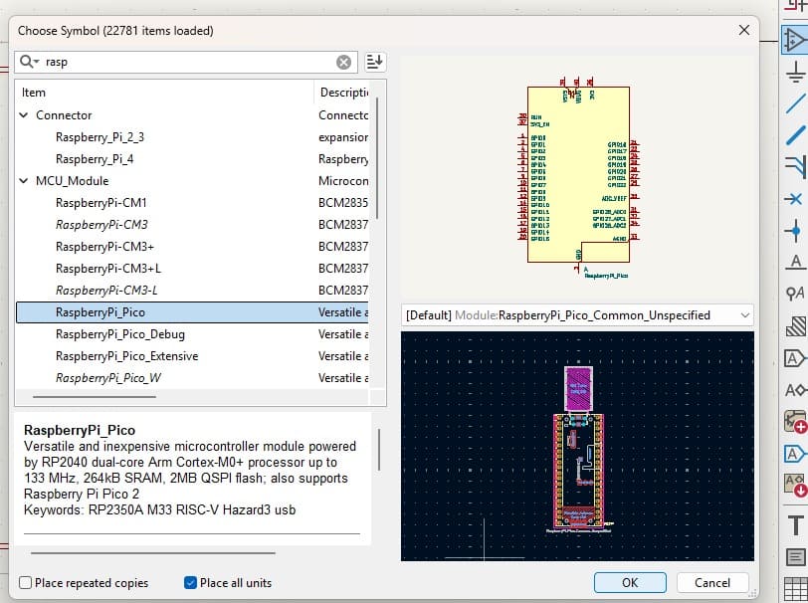Select the Add Hierarchical Sheet tool
Screen dimensions: 808x603
pyautogui.click(x=795, y=422)
